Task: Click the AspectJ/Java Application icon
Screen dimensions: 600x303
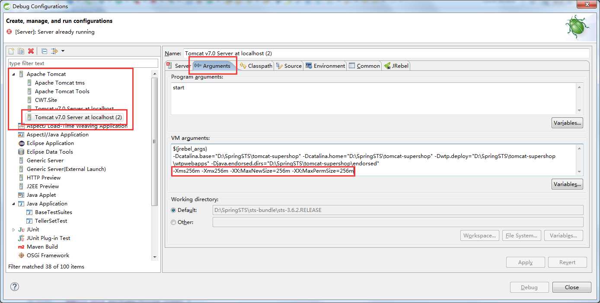Action: tap(21, 134)
